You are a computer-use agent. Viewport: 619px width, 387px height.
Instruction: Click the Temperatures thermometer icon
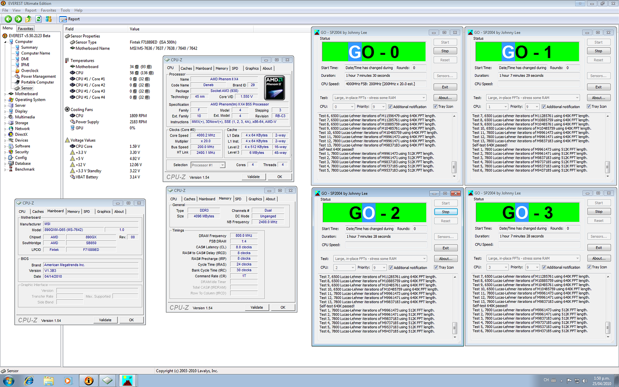tap(67, 61)
